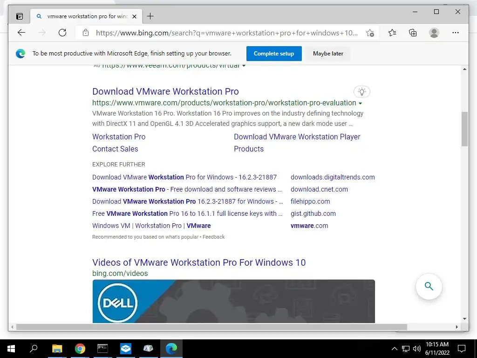This screenshot has width=477, height=358.
Task: Click the horizontal scroll right arrow
Action: [x=457, y=327]
